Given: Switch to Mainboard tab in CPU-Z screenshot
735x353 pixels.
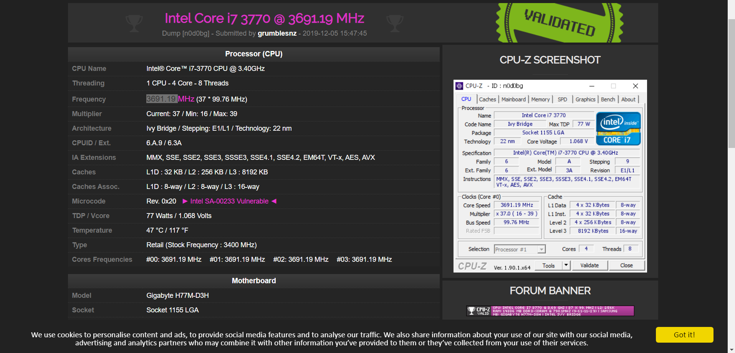Looking at the screenshot, I should tap(513, 99).
